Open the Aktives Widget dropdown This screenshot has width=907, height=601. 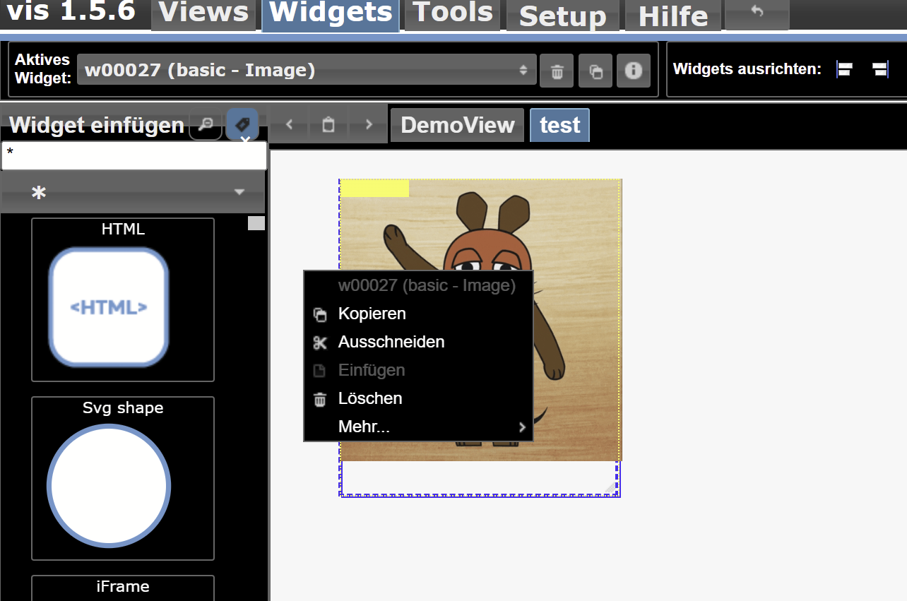tap(307, 70)
